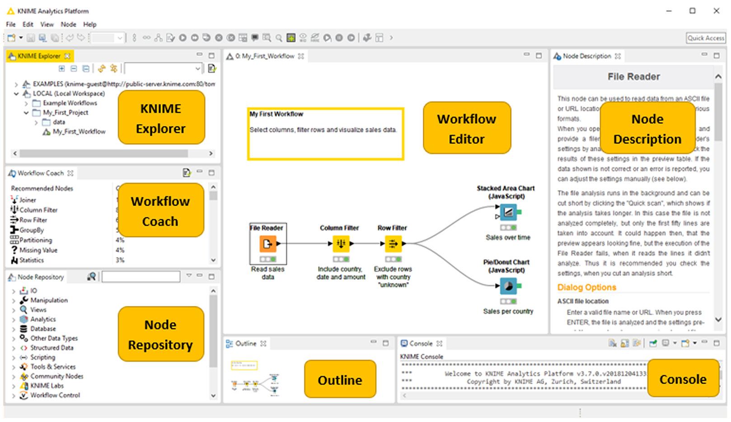This screenshot has height=422, width=731.
Task: Collapse the My_First_Project folder
Action: pos(26,113)
